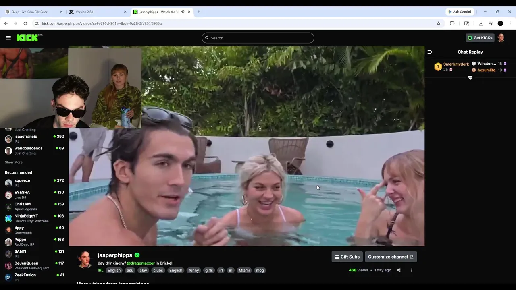This screenshot has height=290, width=516.
Task: Select the girls tag
Action: click(209, 271)
